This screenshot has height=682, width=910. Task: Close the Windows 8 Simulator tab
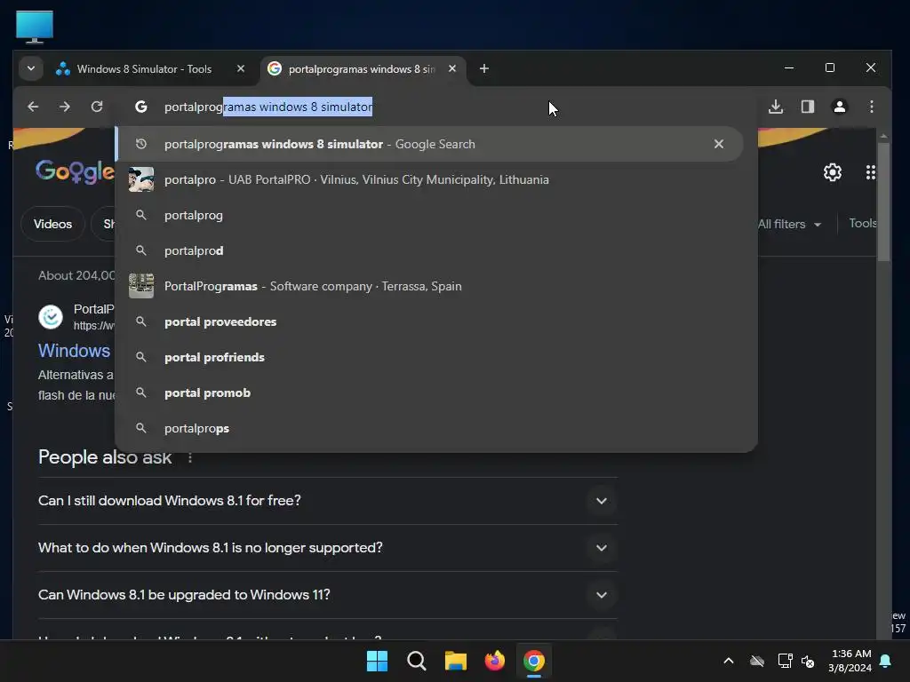[241, 68]
